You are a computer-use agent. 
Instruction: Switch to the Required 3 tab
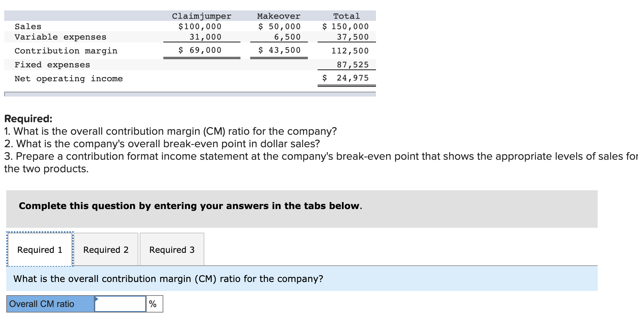[x=172, y=249]
